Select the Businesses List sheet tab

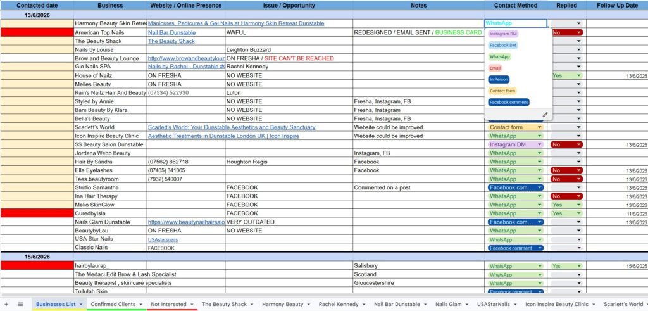click(x=56, y=304)
